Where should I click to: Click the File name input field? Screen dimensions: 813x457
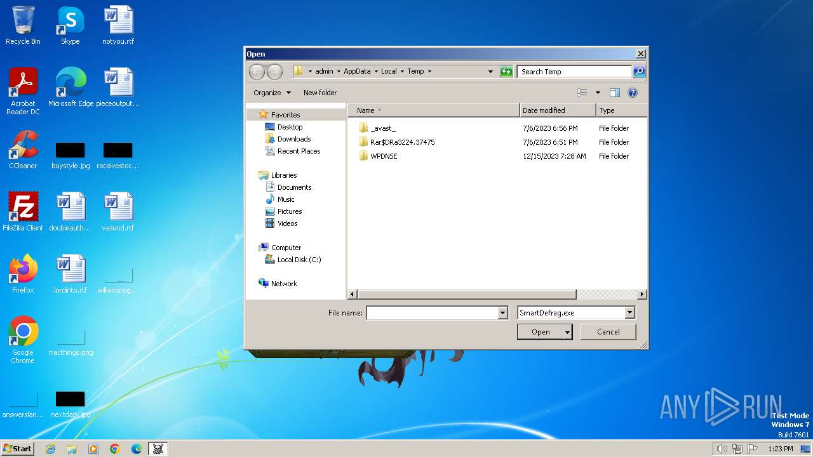[x=432, y=313]
